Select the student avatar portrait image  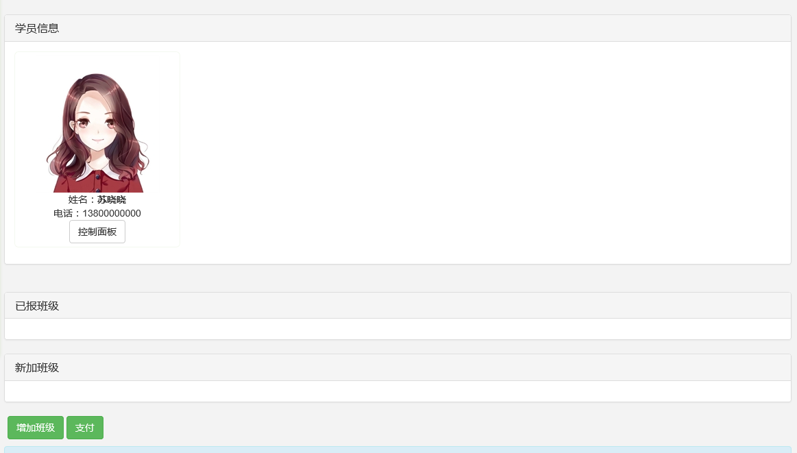click(x=97, y=133)
